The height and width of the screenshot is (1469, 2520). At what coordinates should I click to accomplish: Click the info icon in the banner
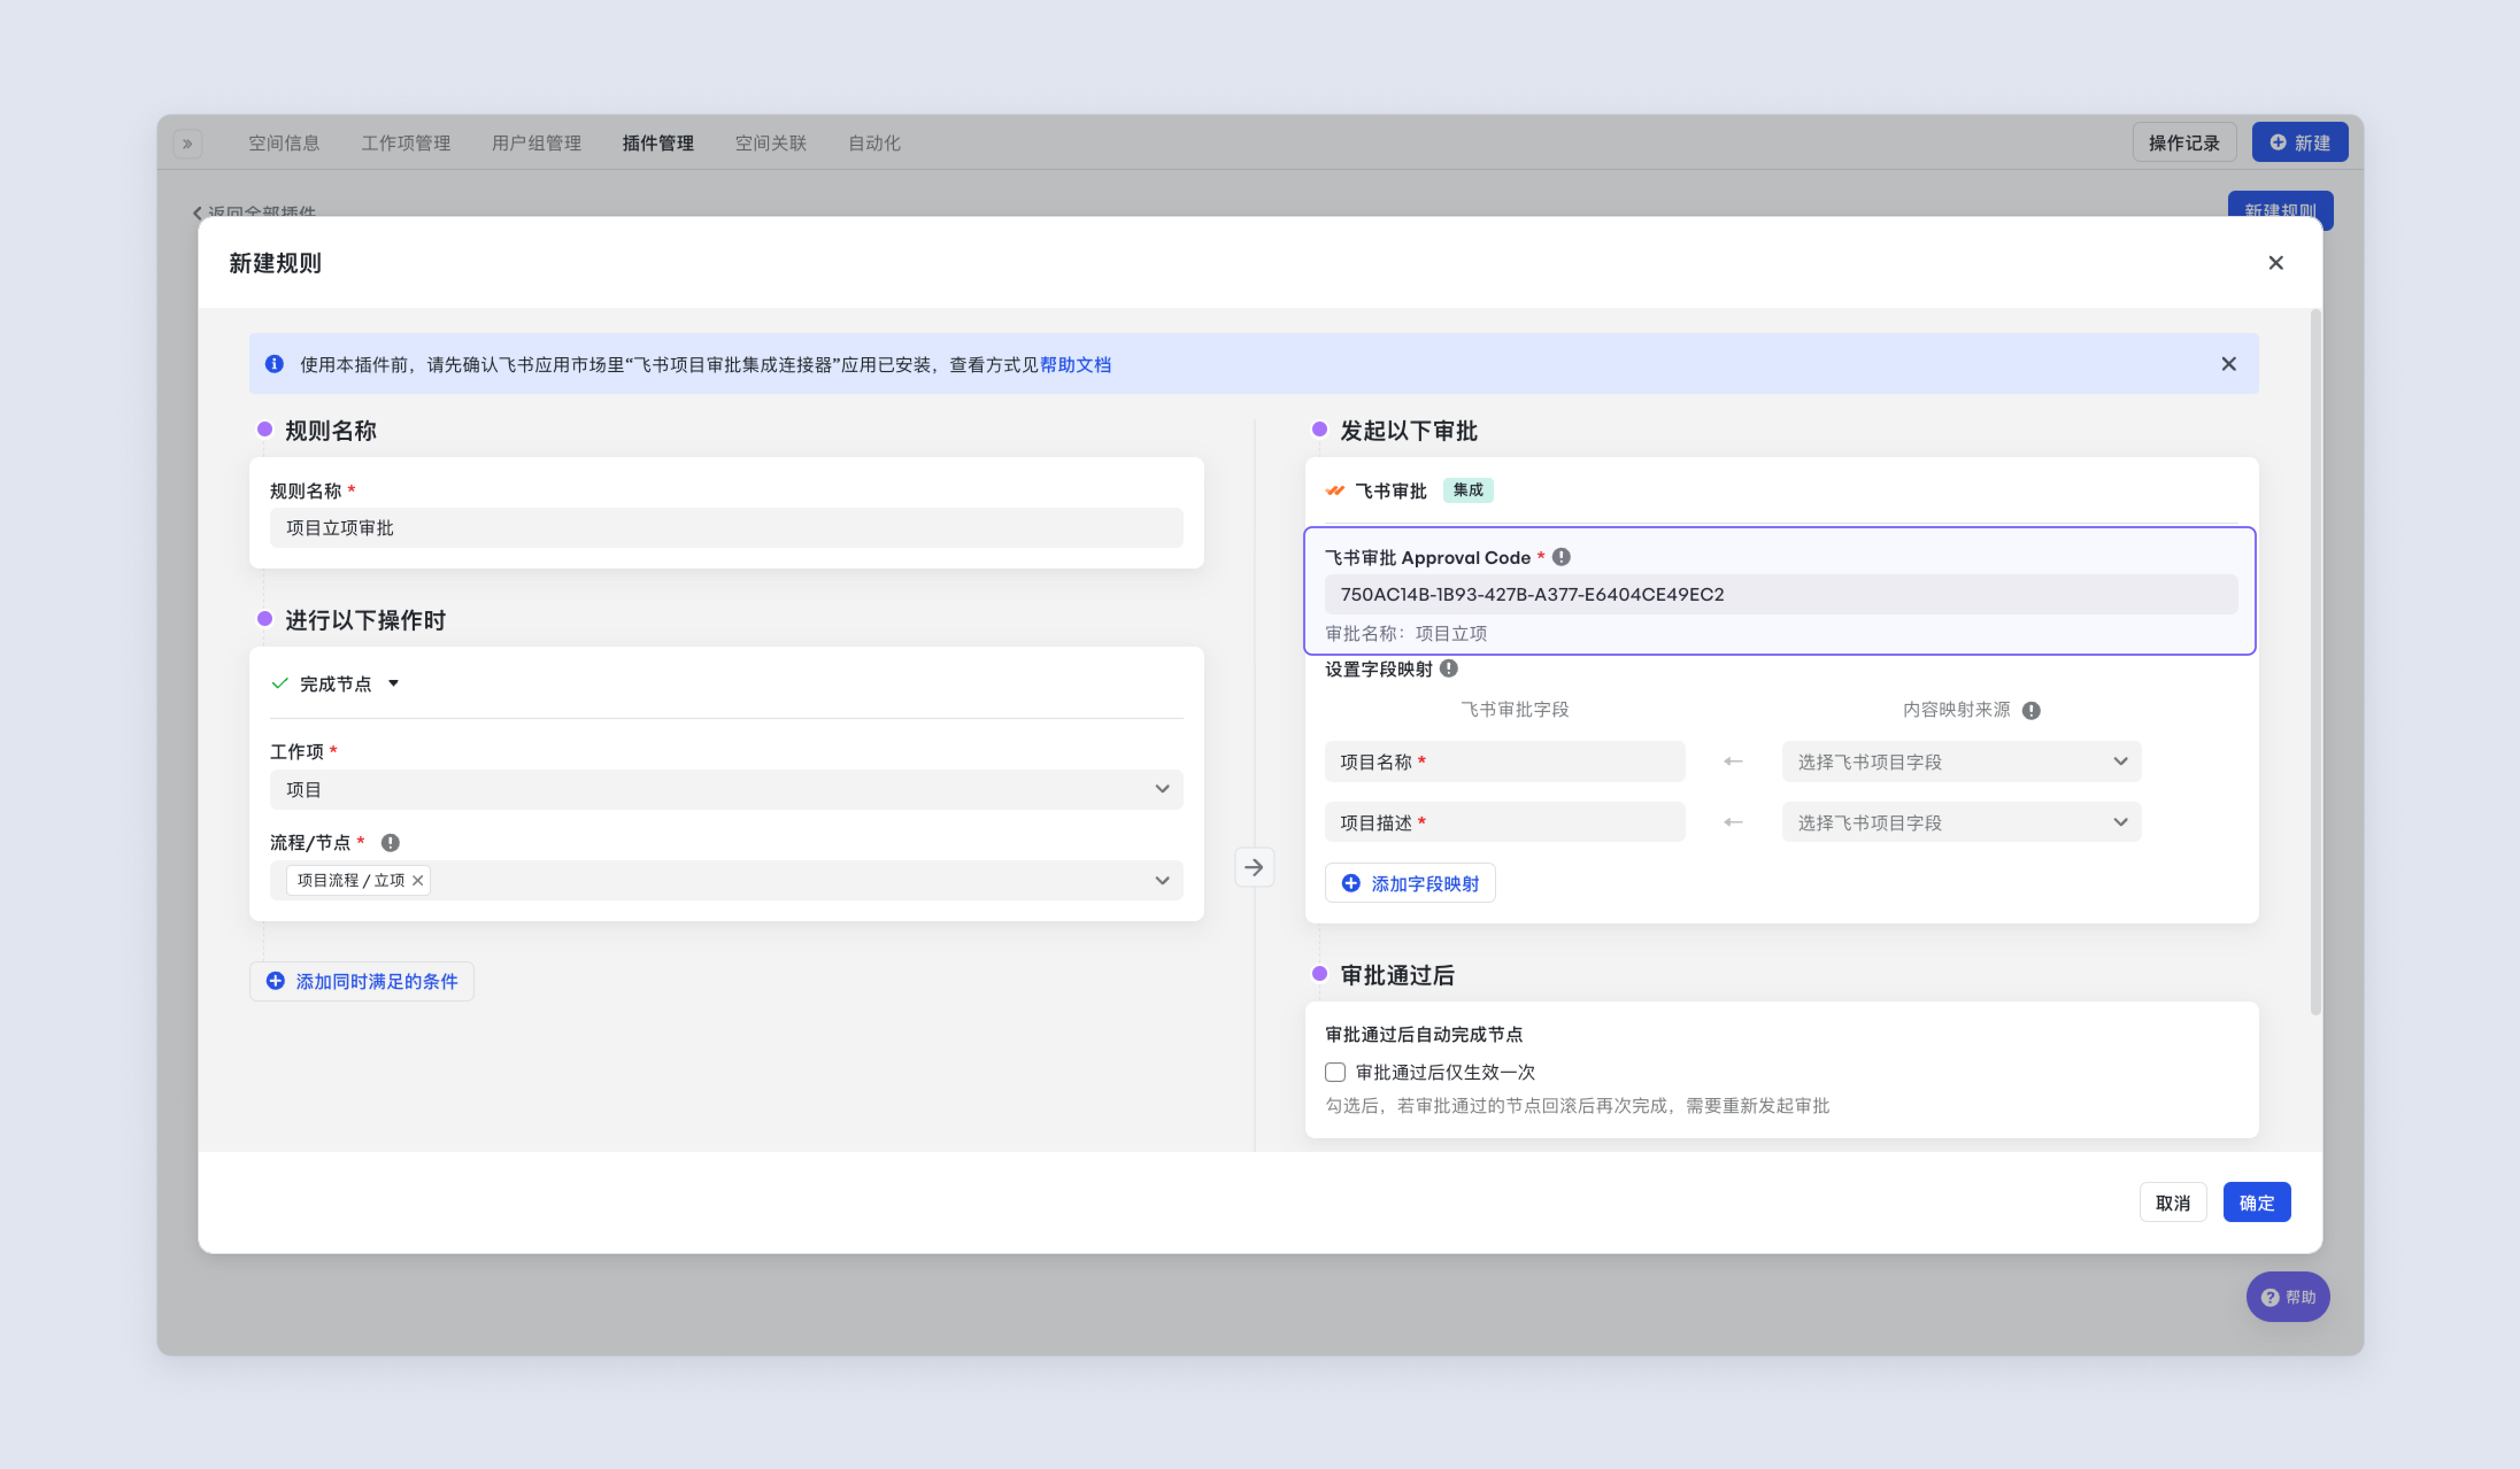(274, 364)
